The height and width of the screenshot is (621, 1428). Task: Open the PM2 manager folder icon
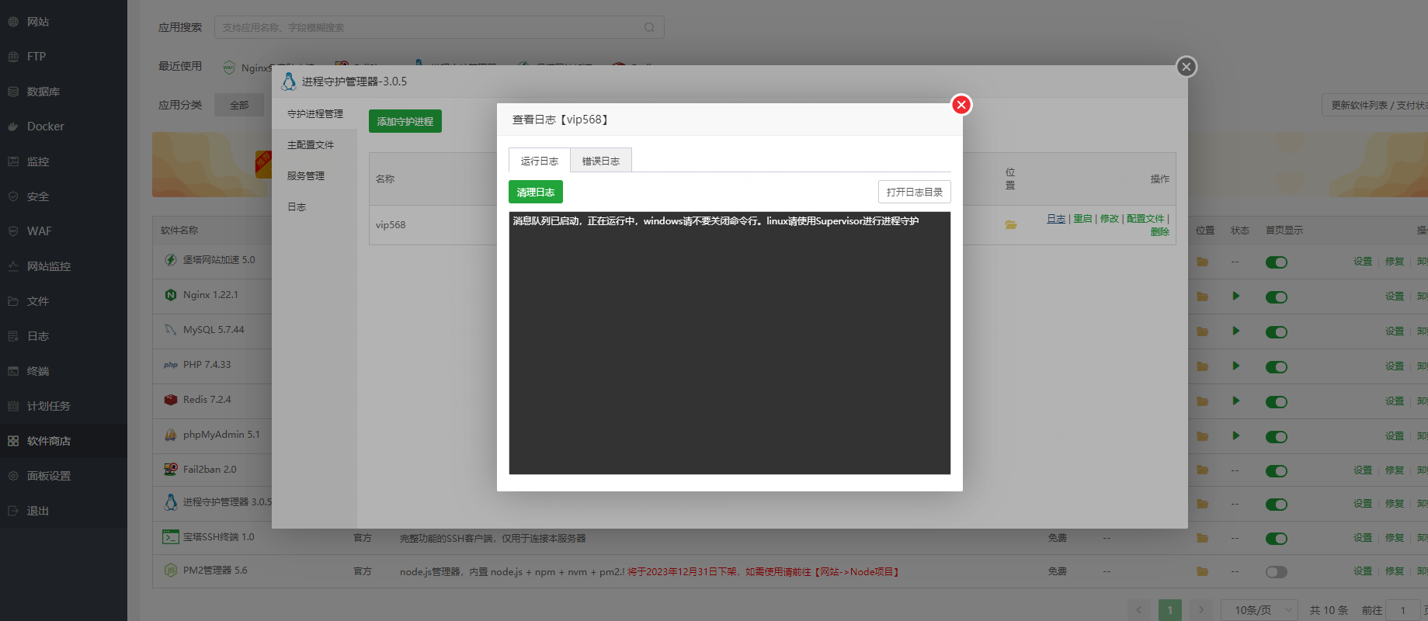(x=1202, y=571)
